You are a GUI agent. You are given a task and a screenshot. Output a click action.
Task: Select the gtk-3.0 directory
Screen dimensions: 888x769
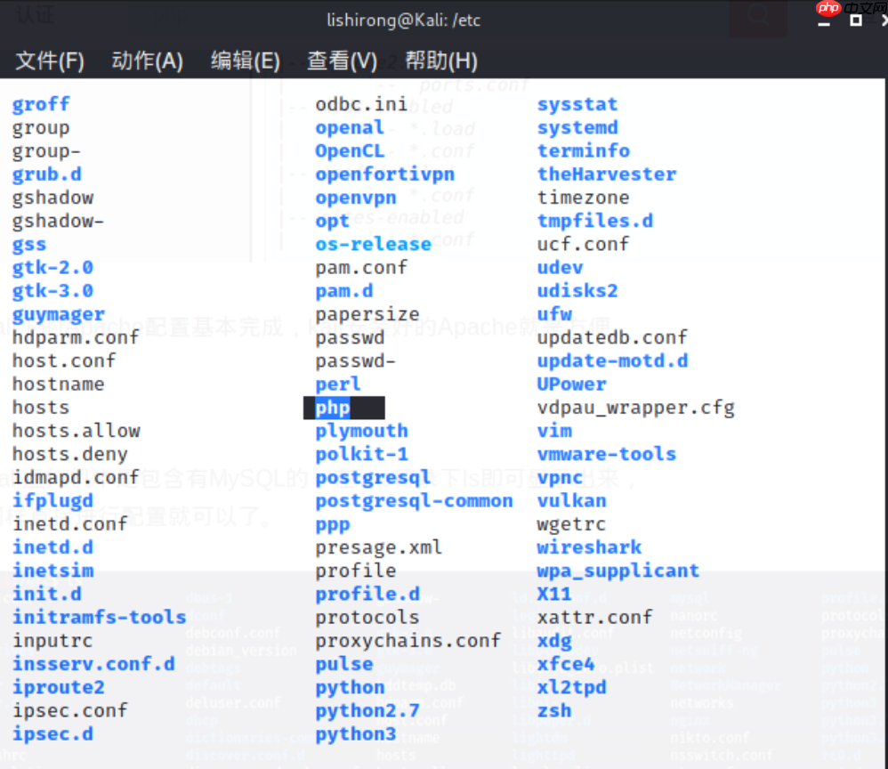pos(52,291)
